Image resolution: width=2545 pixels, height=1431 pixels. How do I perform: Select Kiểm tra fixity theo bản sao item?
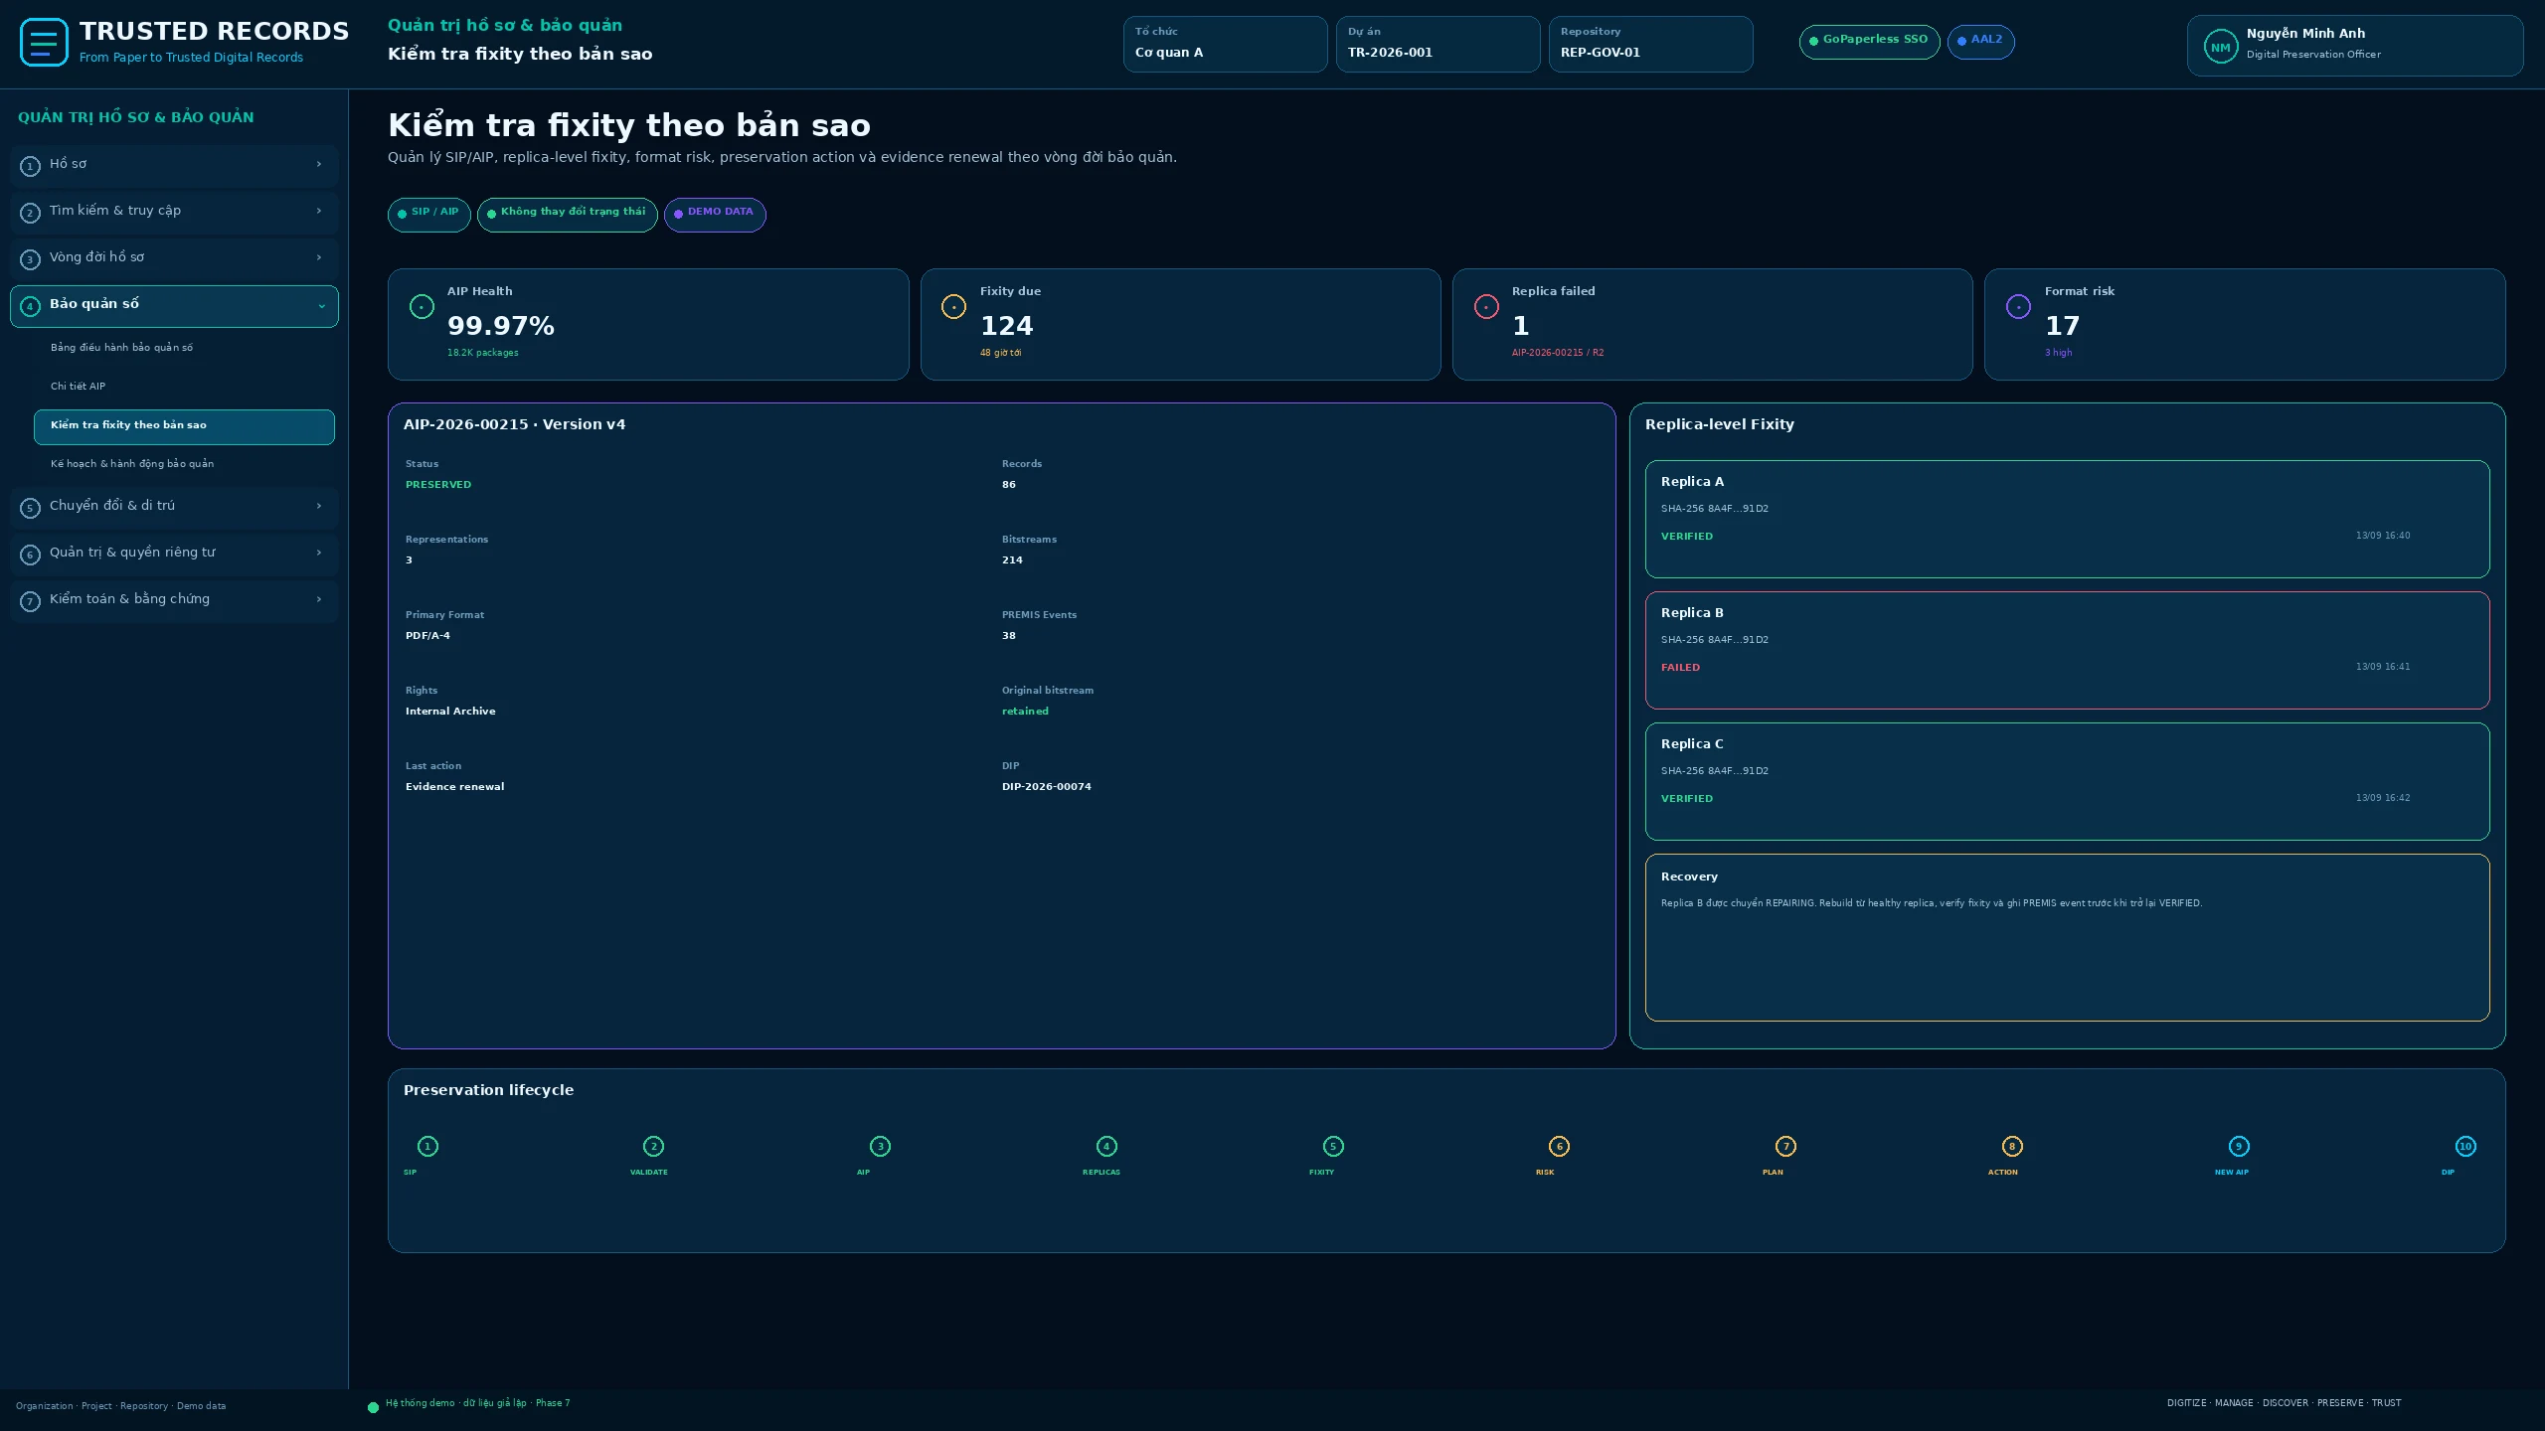pyautogui.click(x=184, y=426)
